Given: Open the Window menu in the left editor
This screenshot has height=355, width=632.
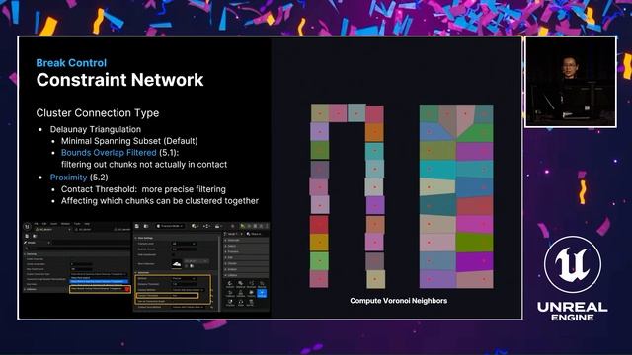Looking at the screenshot, I should tap(65, 224).
